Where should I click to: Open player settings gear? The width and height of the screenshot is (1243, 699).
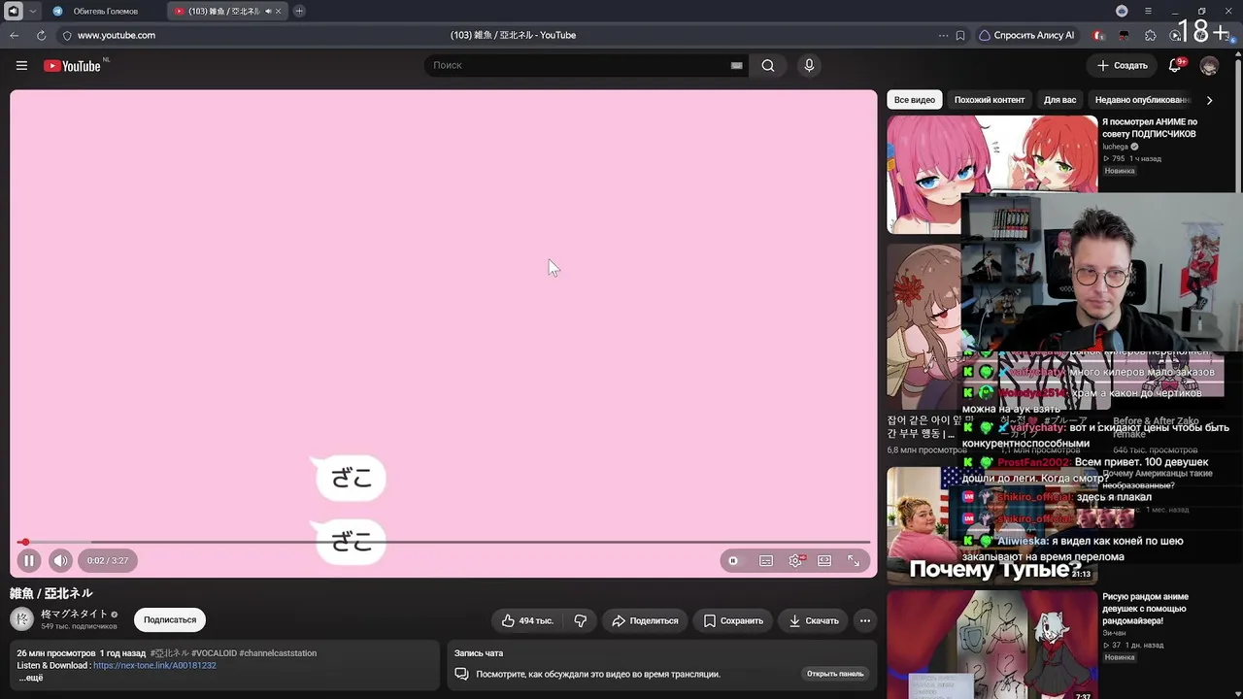click(795, 560)
